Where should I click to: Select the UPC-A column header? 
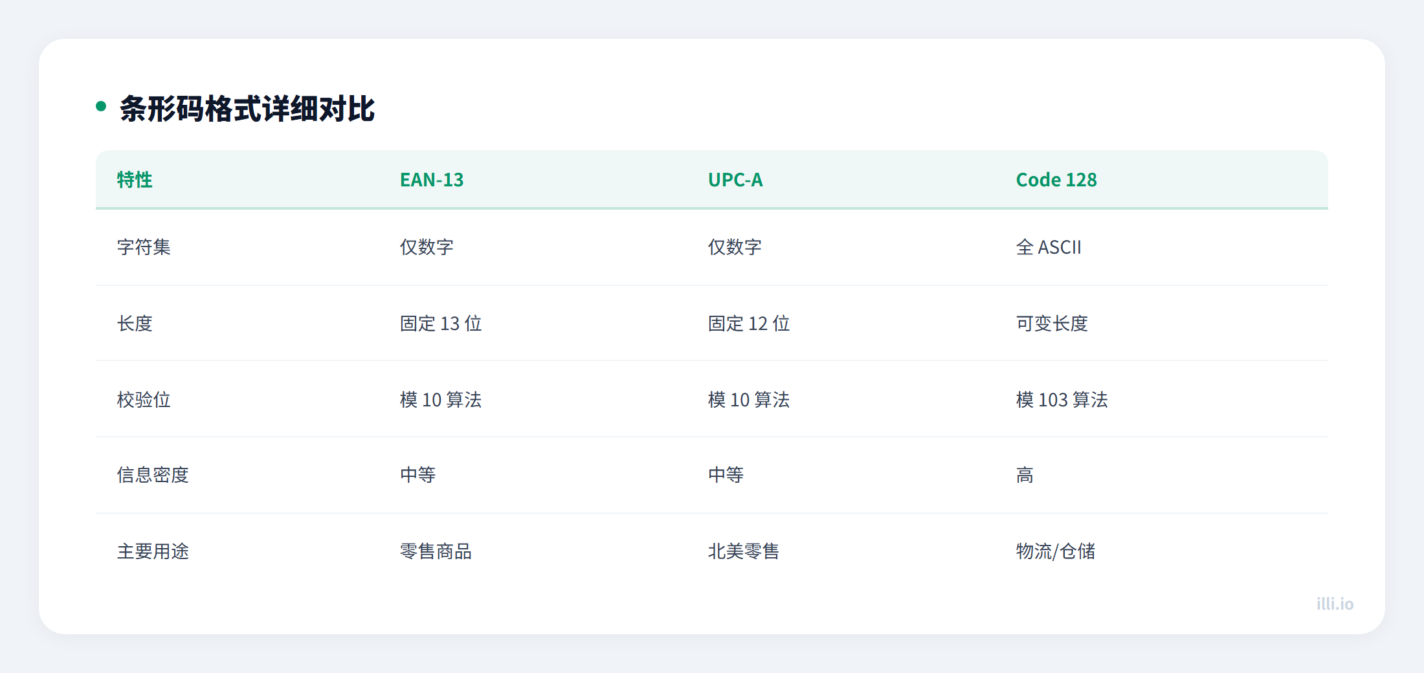coord(735,180)
